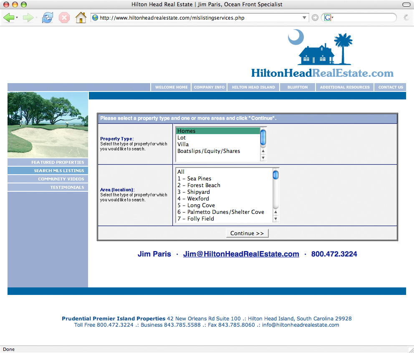Open the Contact Us nav tab
Image resolution: width=414 pixels, height=353 pixels.
click(391, 87)
